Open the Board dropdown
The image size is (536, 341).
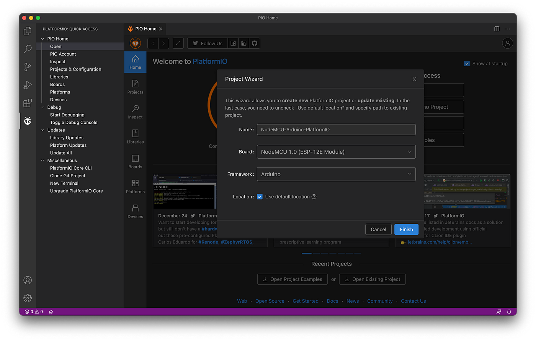pyautogui.click(x=336, y=152)
